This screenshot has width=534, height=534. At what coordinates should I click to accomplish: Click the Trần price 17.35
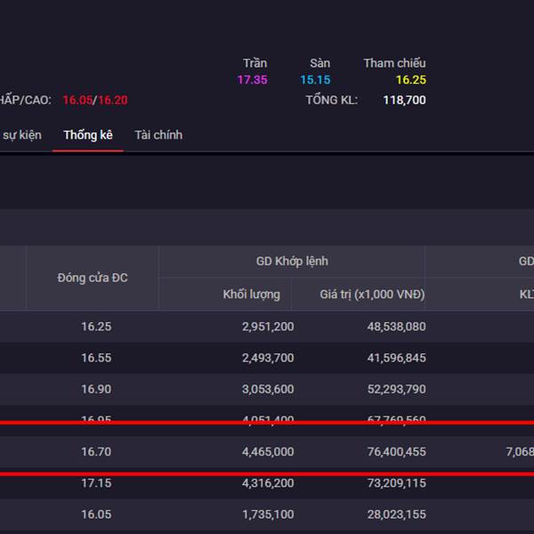(252, 80)
